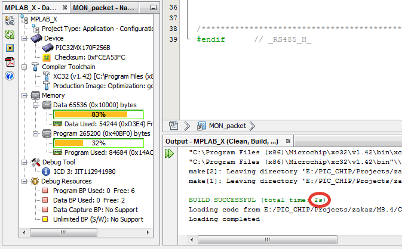Click the MON_packet breadcrumb icon

point(201,126)
